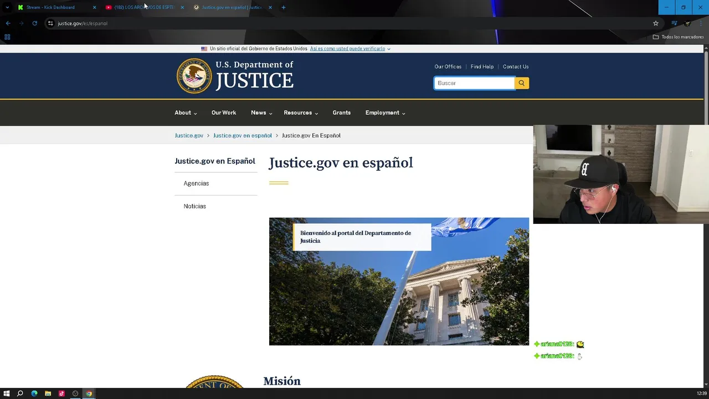This screenshot has height=399, width=709.
Task: Expand the About menu
Action: [x=186, y=112]
